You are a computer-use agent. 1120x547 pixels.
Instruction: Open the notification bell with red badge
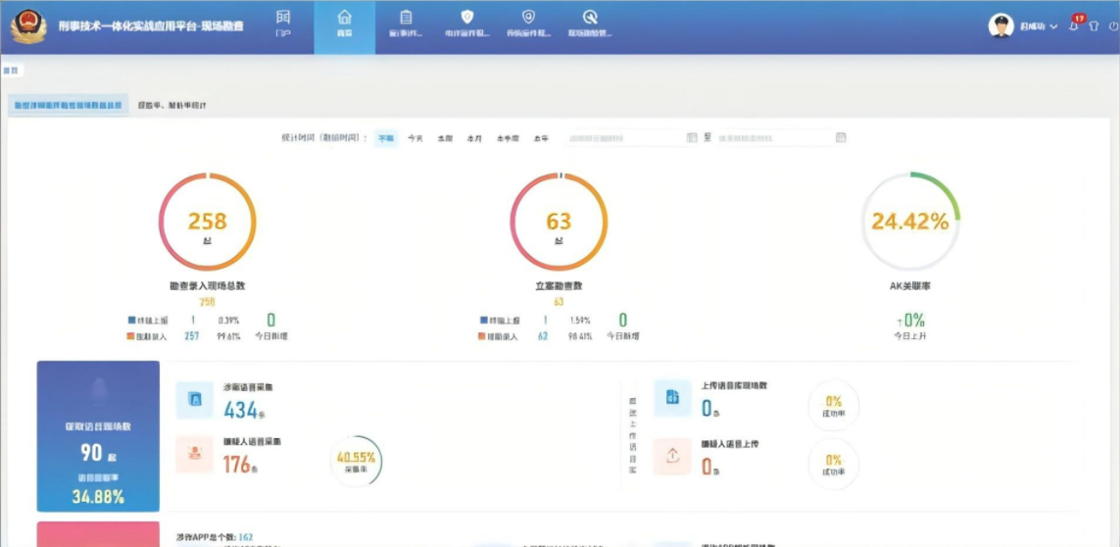tap(1074, 26)
